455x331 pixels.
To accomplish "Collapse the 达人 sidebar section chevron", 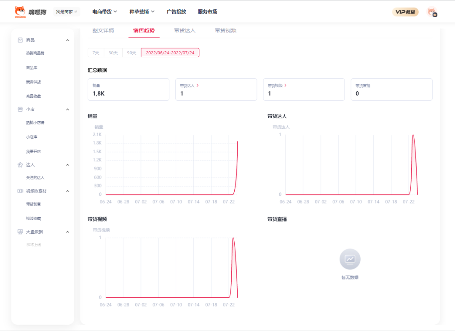I will coord(67,165).
